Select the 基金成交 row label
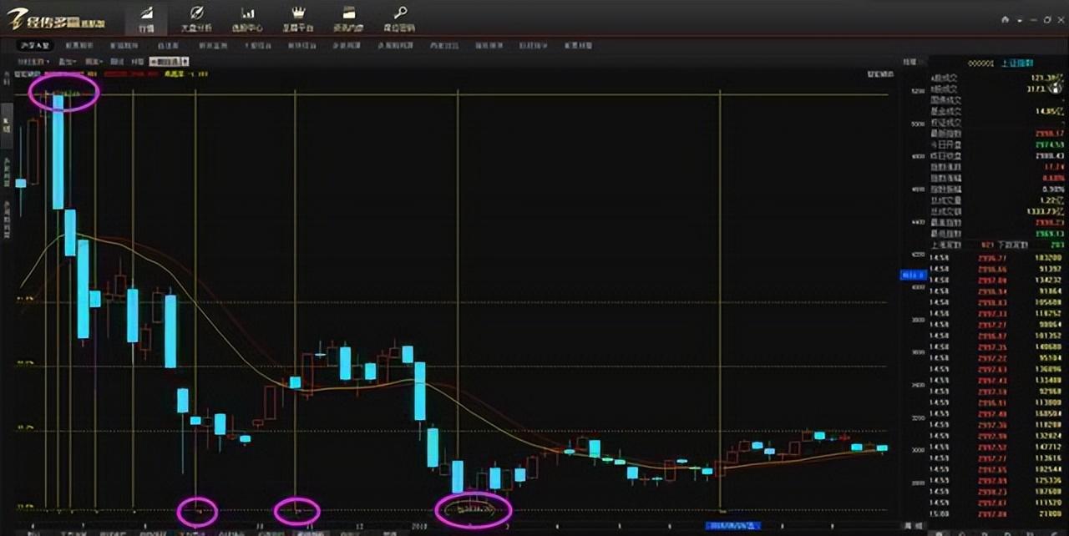Image resolution: width=1069 pixels, height=536 pixels. [x=946, y=110]
